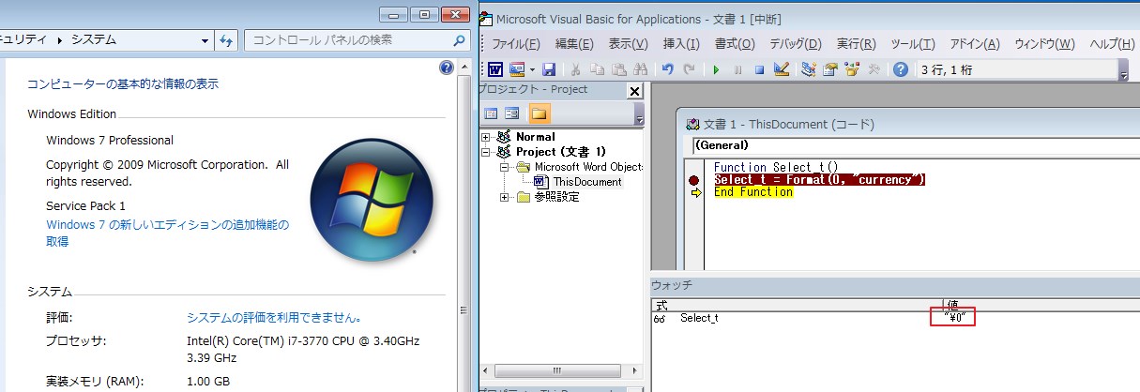Click the yellow execution arrow marker
The height and width of the screenshot is (392, 1140).
coord(695,192)
